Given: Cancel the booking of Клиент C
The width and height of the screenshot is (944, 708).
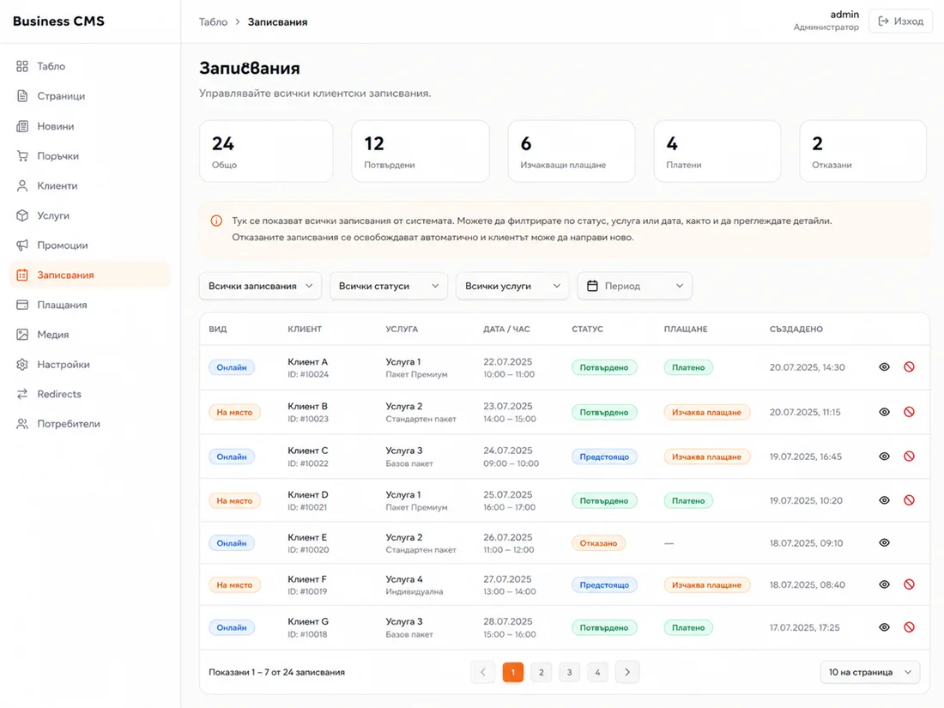Looking at the screenshot, I should [909, 457].
